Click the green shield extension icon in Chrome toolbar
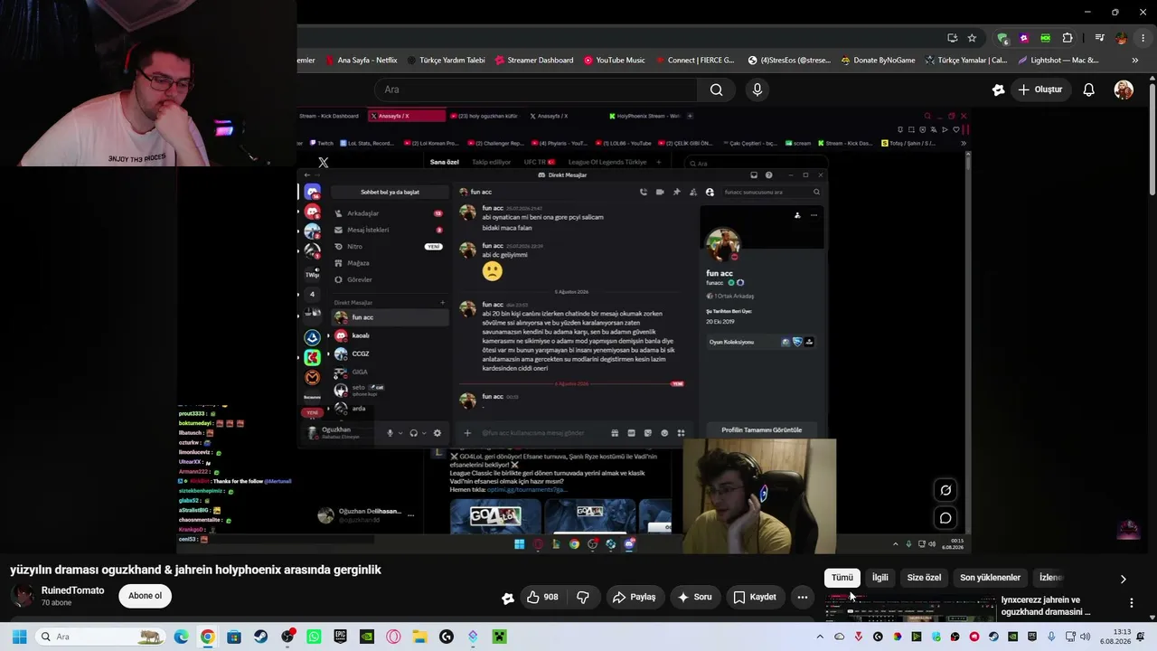This screenshot has height=651, width=1157. 1002,38
